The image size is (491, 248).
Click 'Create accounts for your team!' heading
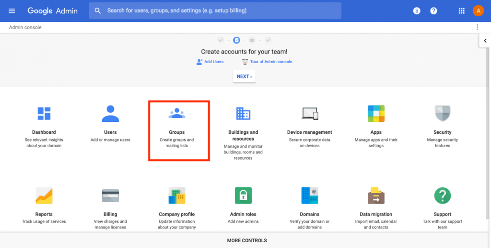pyautogui.click(x=244, y=52)
